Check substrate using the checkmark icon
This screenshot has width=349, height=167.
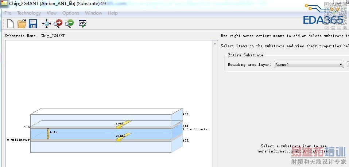(82, 24)
